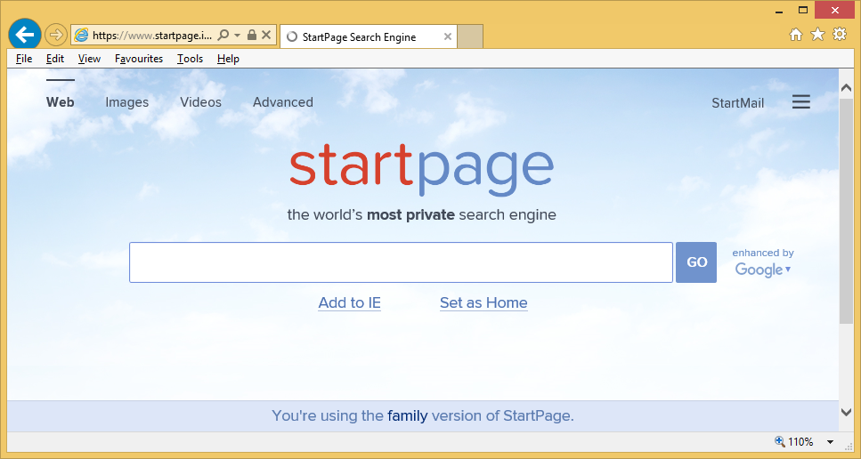
Task: Open Advanced search options
Action: point(283,102)
